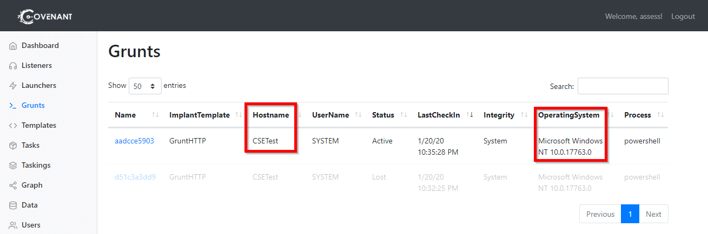Click the Tasks box icon
The image size is (708, 234).
pyautogui.click(x=13, y=146)
